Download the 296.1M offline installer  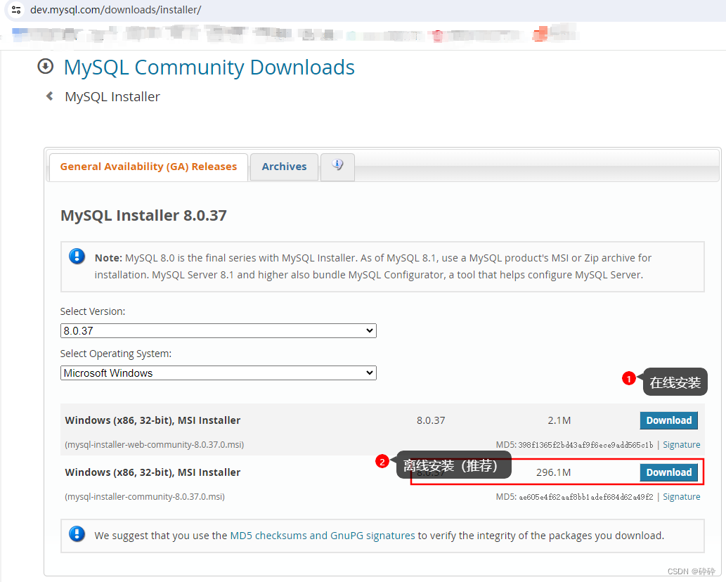tap(668, 472)
